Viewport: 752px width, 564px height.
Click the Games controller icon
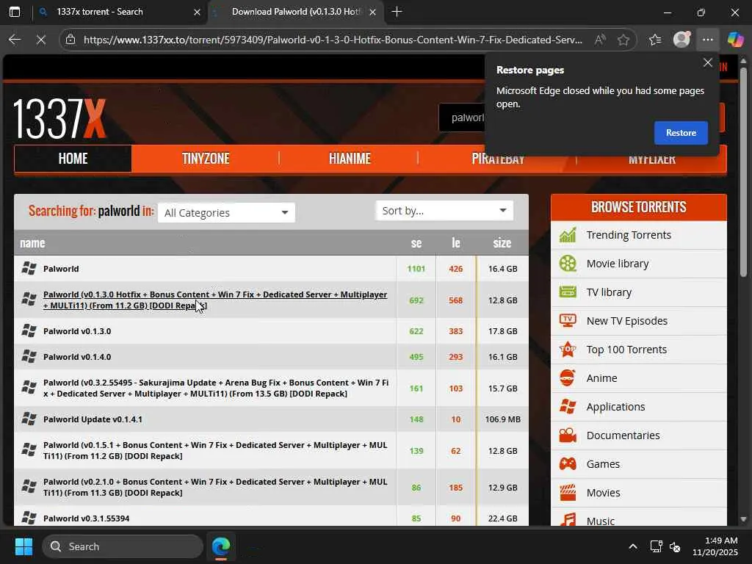pos(568,464)
